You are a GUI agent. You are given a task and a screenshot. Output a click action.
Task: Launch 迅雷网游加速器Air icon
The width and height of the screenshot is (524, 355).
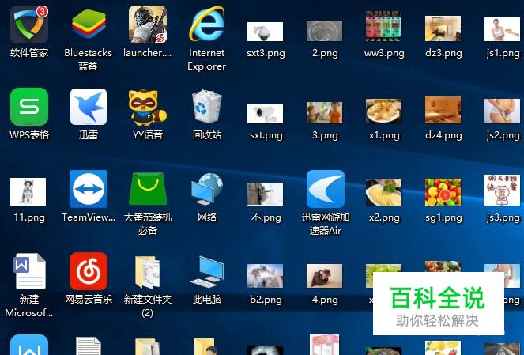coord(326,189)
